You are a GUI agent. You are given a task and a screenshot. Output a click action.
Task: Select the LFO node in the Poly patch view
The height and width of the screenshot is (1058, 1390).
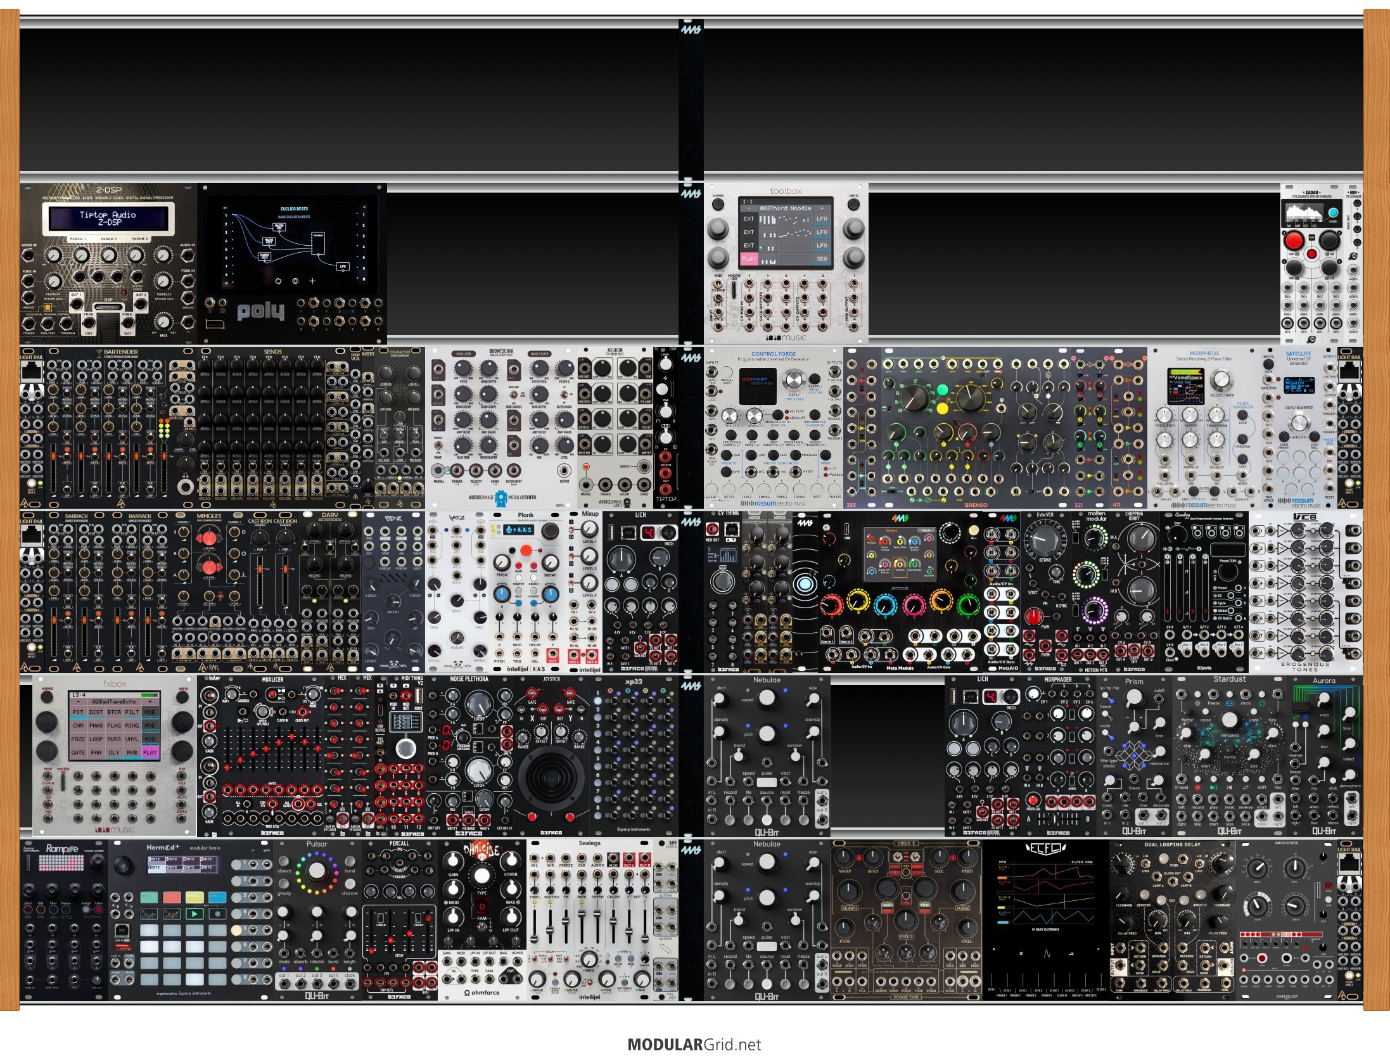343,266
